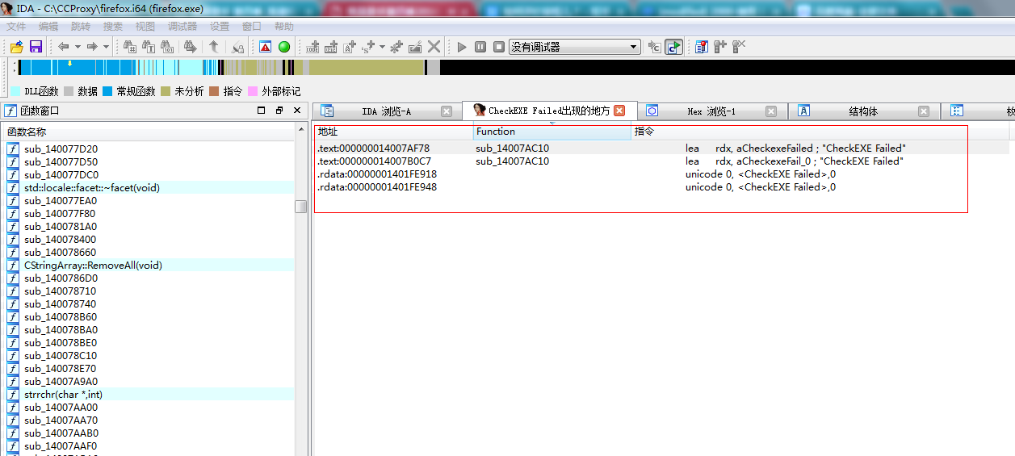Expand the forward arrow history dropdown

[106, 47]
